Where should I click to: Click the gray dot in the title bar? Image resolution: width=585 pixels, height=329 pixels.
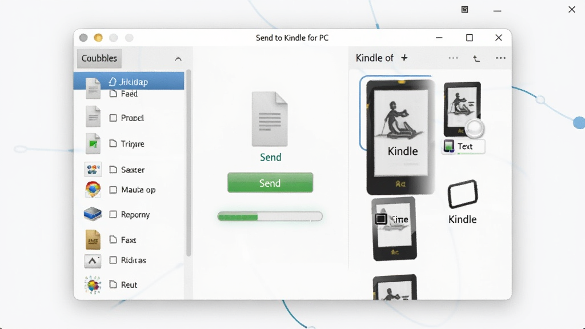pos(83,38)
